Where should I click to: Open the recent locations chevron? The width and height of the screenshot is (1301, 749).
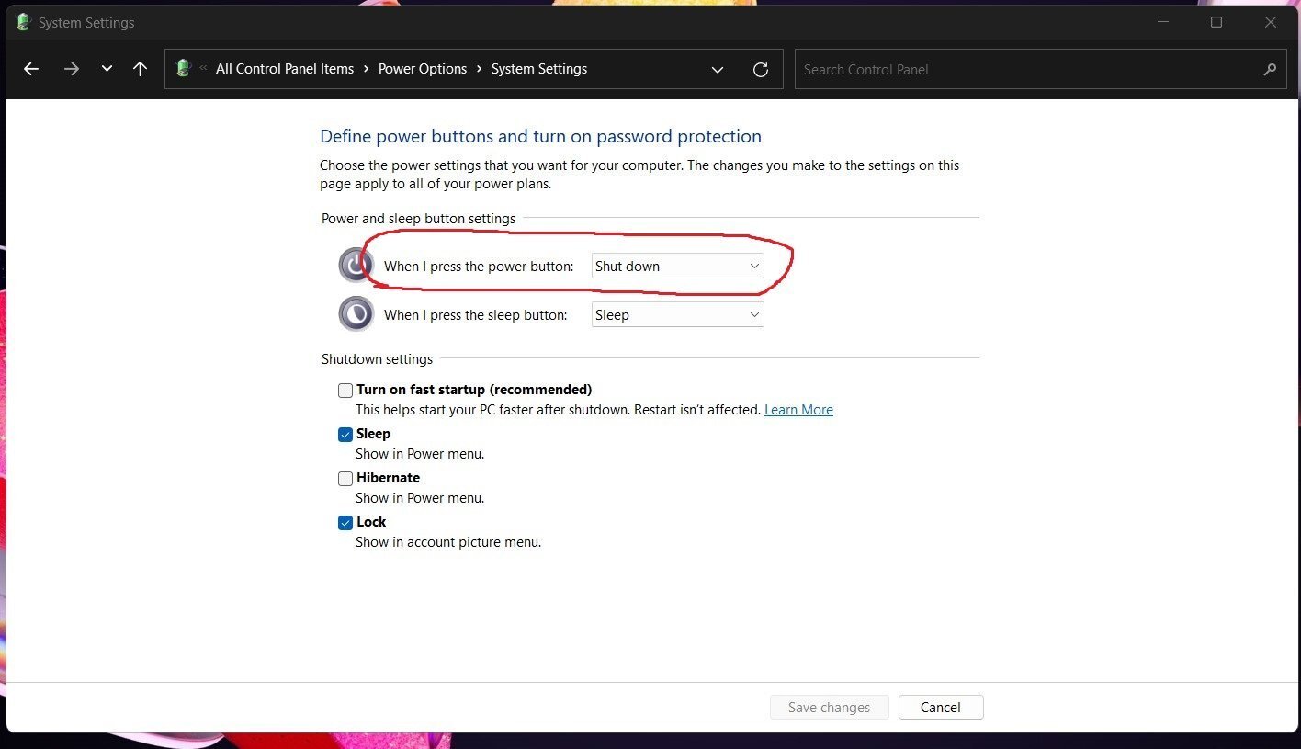107,69
